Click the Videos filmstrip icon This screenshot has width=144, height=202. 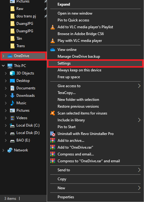point(12,118)
